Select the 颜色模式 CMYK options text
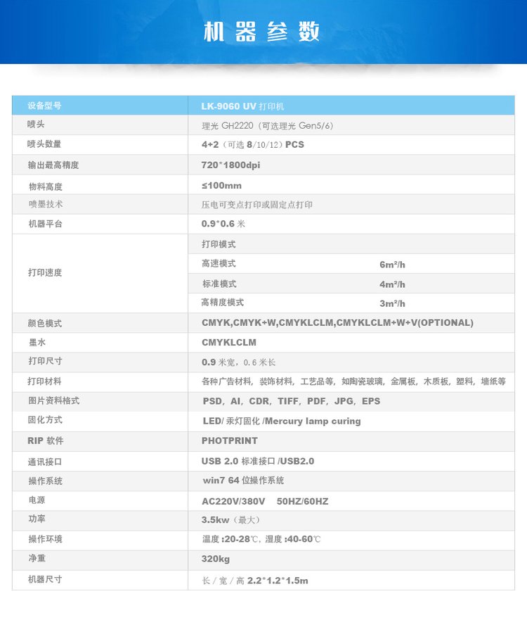The image size is (527, 620). (x=337, y=323)
